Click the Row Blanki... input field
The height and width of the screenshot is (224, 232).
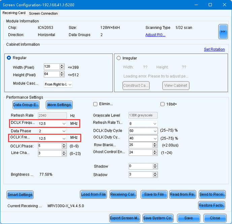pyautogui.click(x=141, y=145)
